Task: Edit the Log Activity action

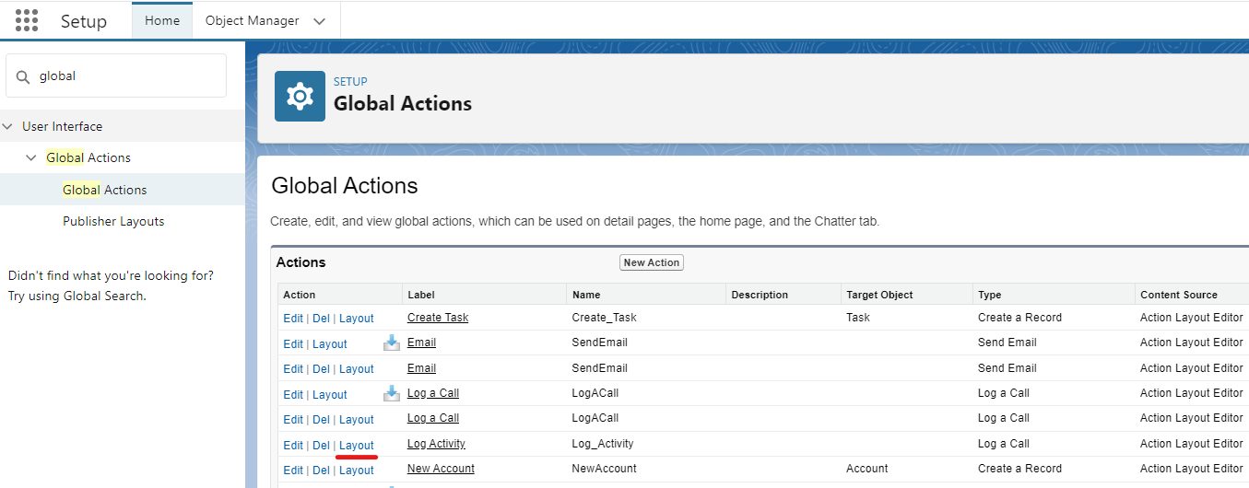Action: pyautogui.click(x=293, y=446)
